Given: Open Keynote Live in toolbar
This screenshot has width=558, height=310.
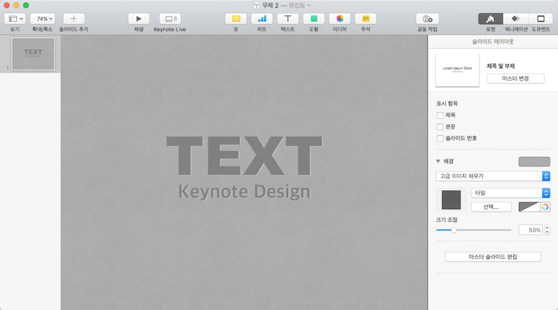Looking at the screenshot, I should (x=170, y=18).
